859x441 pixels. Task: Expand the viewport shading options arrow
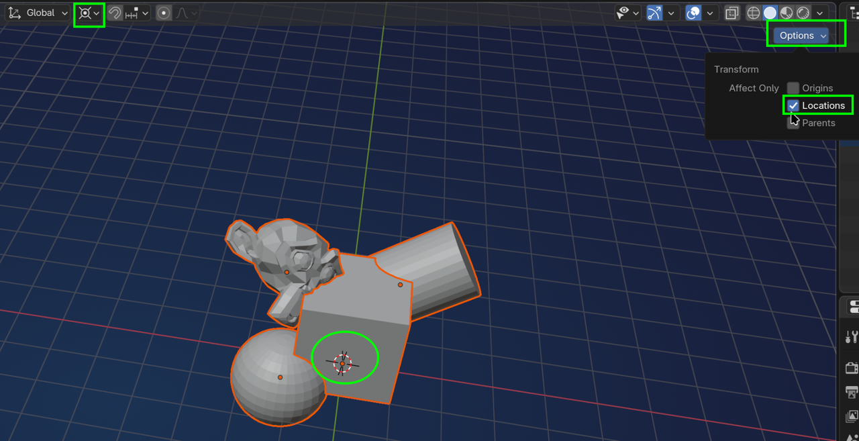click(x=820, y=13)
